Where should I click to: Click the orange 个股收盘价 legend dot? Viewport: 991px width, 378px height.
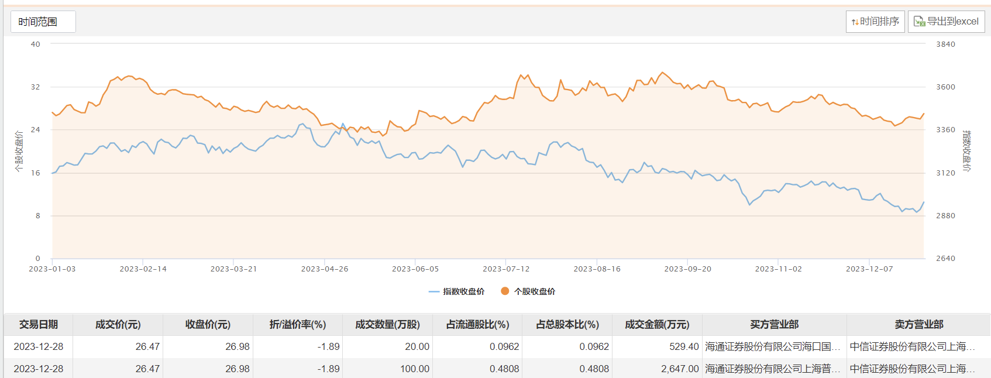(505, 291)
